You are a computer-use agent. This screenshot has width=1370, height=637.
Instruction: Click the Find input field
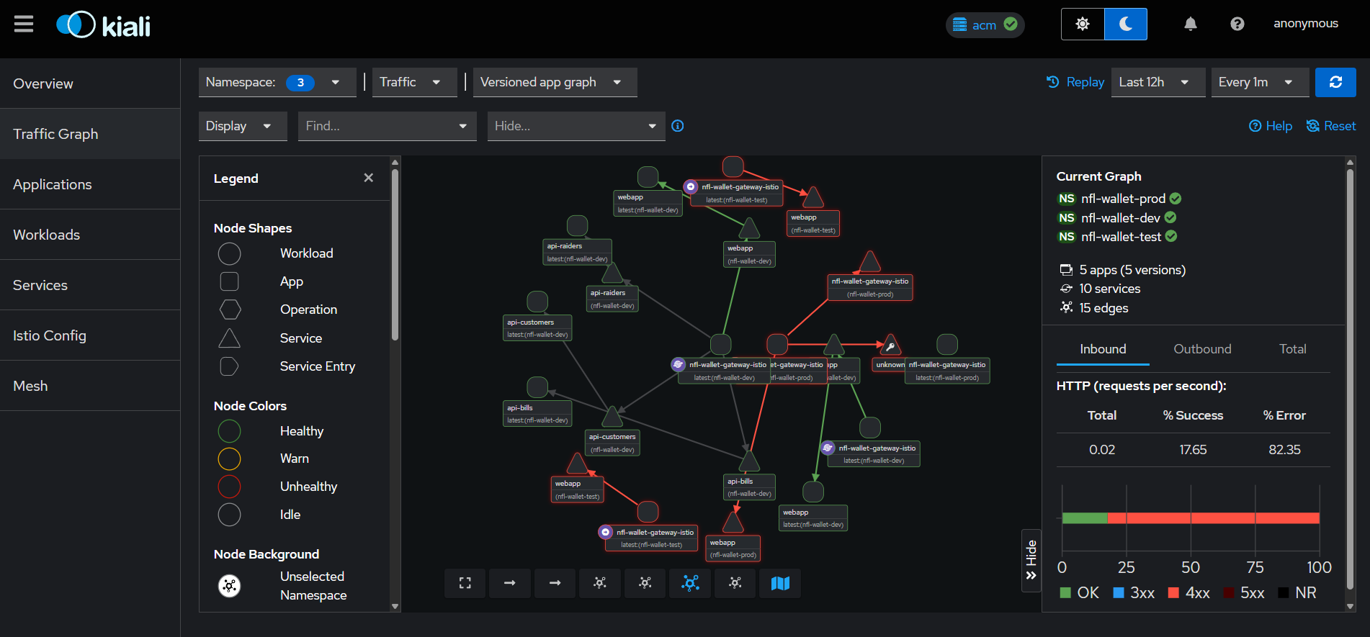pos(378,126)
